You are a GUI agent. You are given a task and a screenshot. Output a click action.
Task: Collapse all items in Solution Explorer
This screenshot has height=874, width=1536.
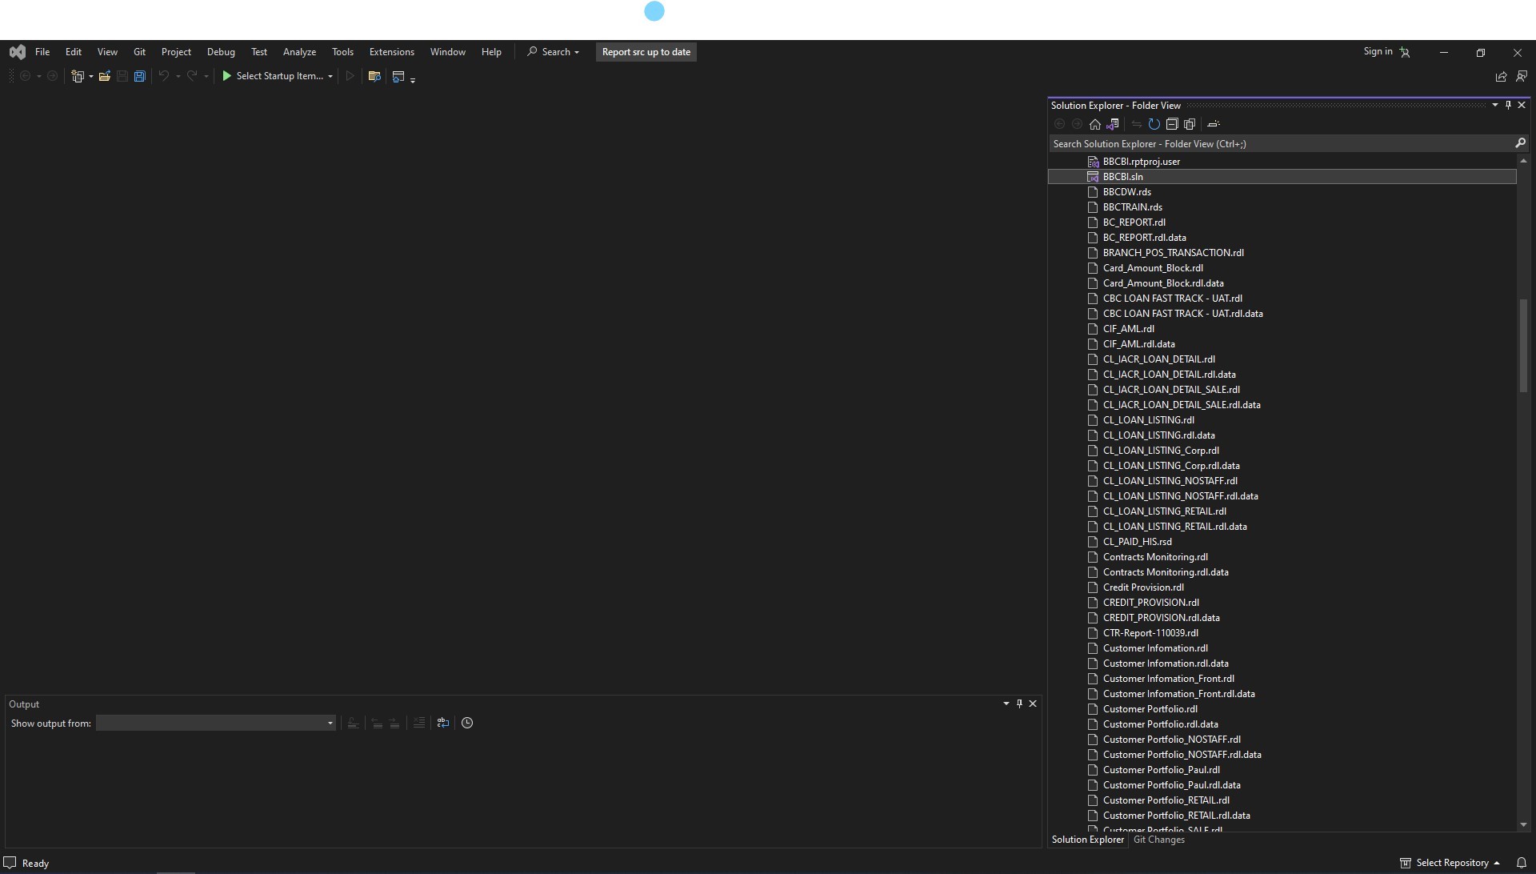[x=1172, y=124]
